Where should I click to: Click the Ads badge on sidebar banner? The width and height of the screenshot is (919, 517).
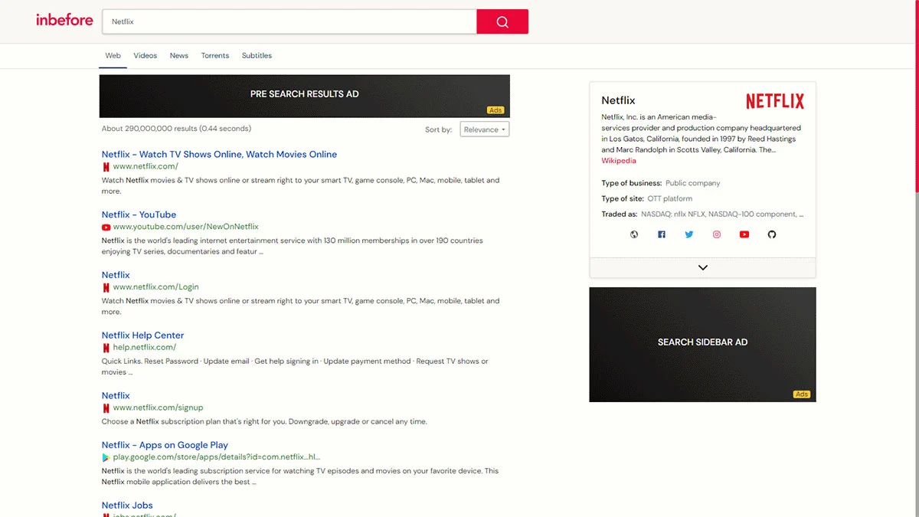coord(802,394)
